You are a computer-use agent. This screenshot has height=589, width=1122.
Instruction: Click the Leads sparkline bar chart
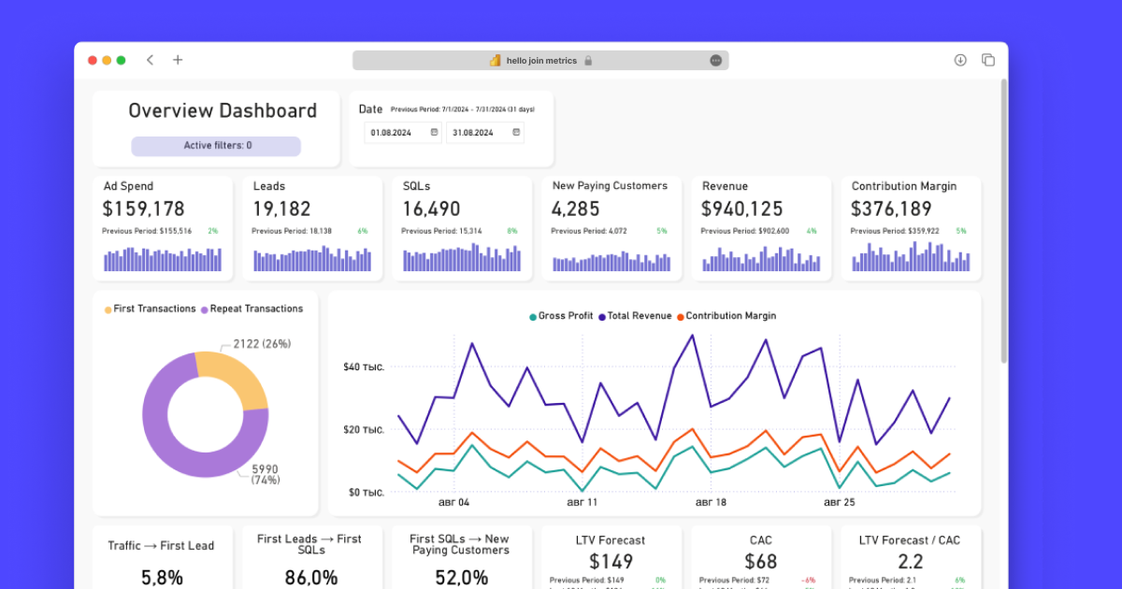(x=312, y=259)
